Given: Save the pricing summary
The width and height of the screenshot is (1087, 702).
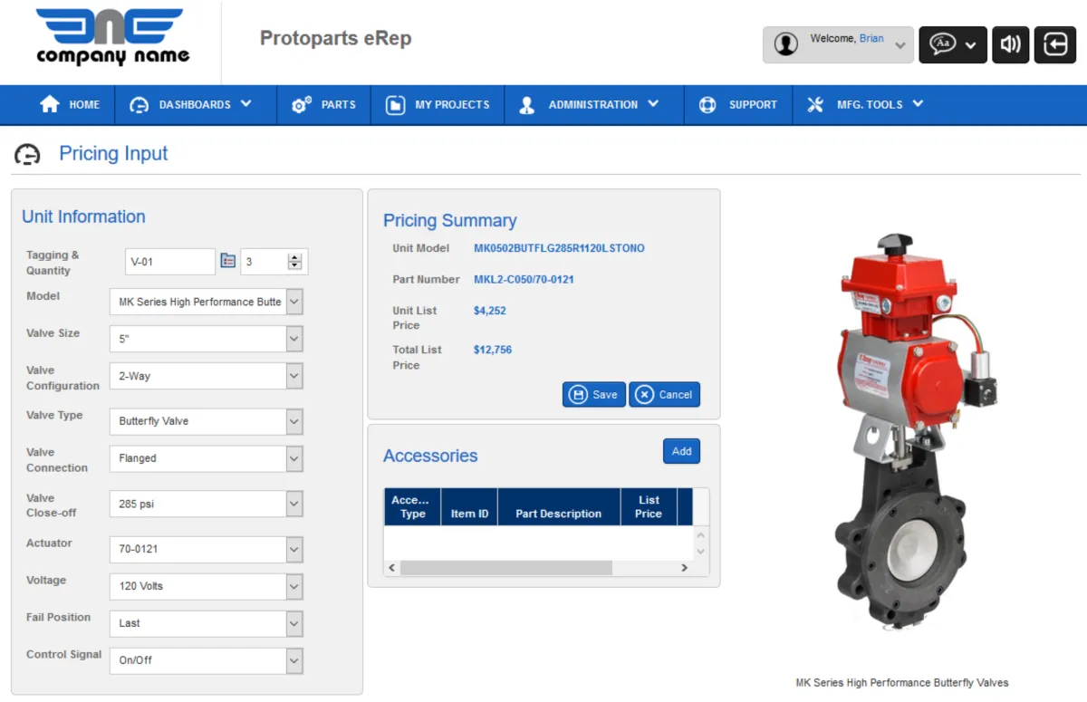Looking at the screenshot, I should [x=594, y=394].
